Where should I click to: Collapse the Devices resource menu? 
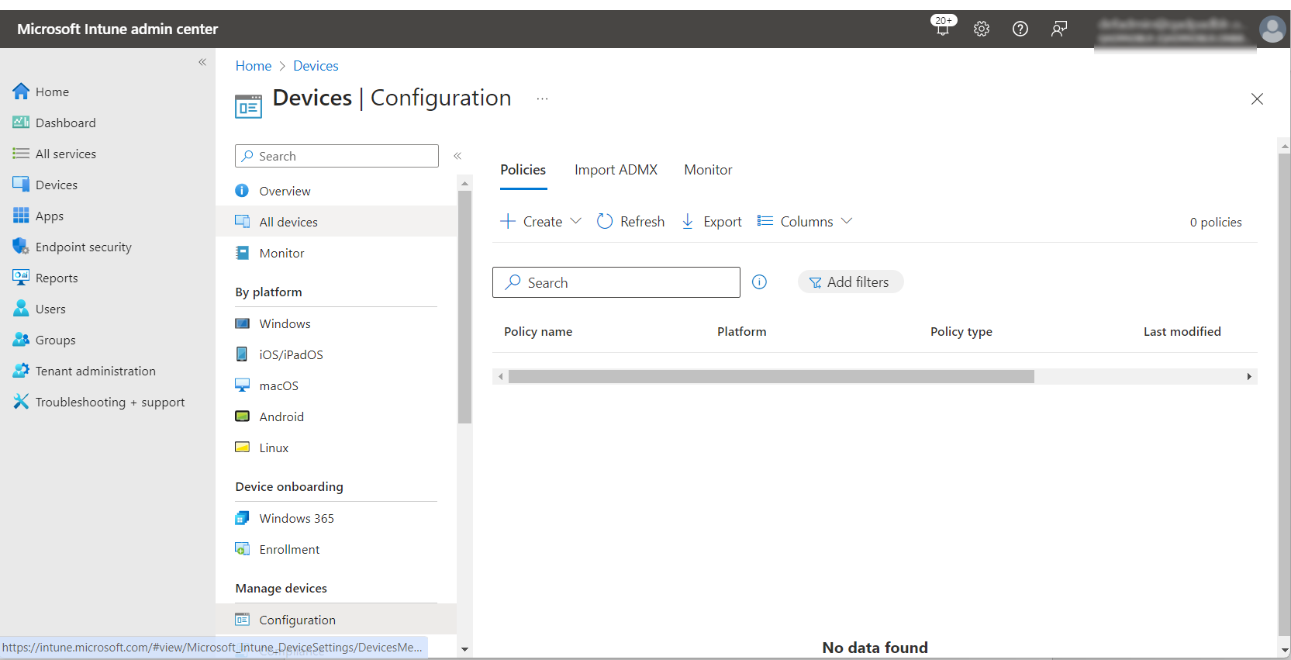457,156
